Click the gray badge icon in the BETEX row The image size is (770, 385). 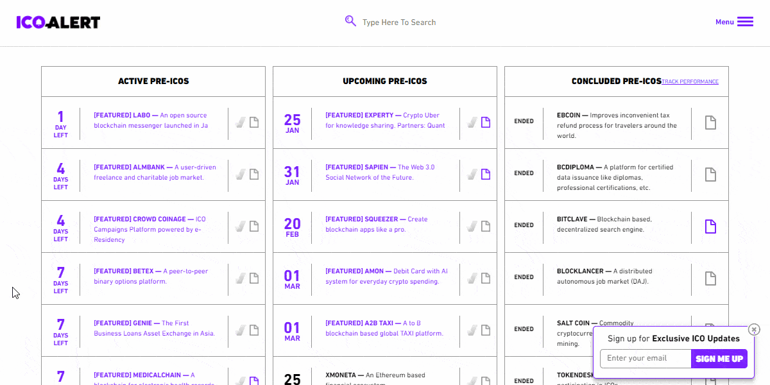[241, 278]
